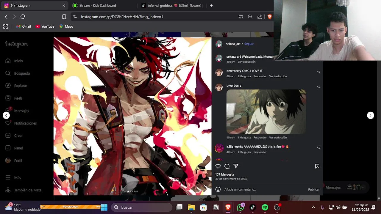Screen dimensions: 381x214
Task: Share the post with paper plane icon
Action: click(x=236, y=166)
